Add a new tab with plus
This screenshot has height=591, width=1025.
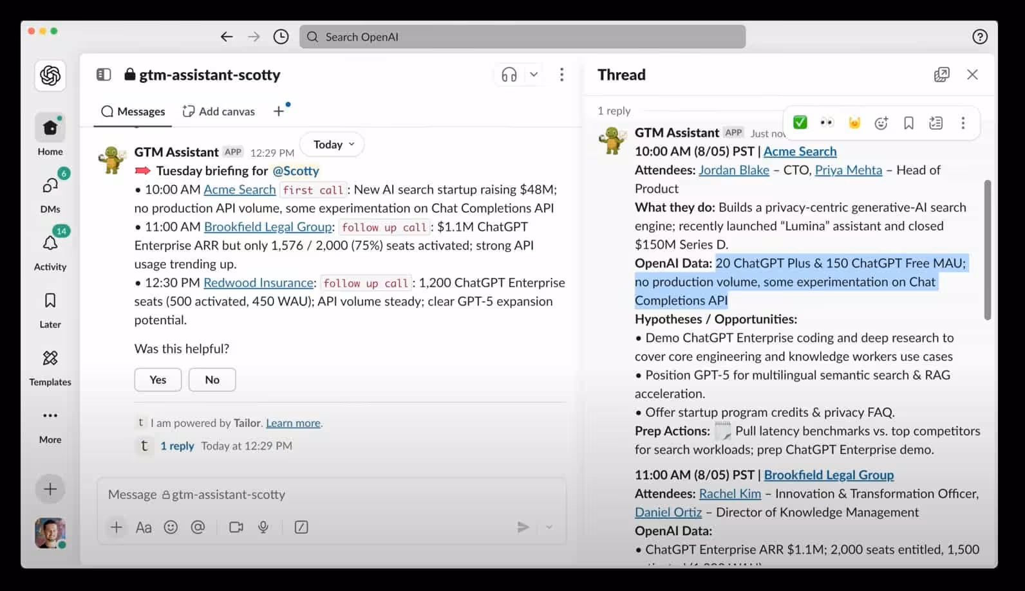click(x=279, y=111)
